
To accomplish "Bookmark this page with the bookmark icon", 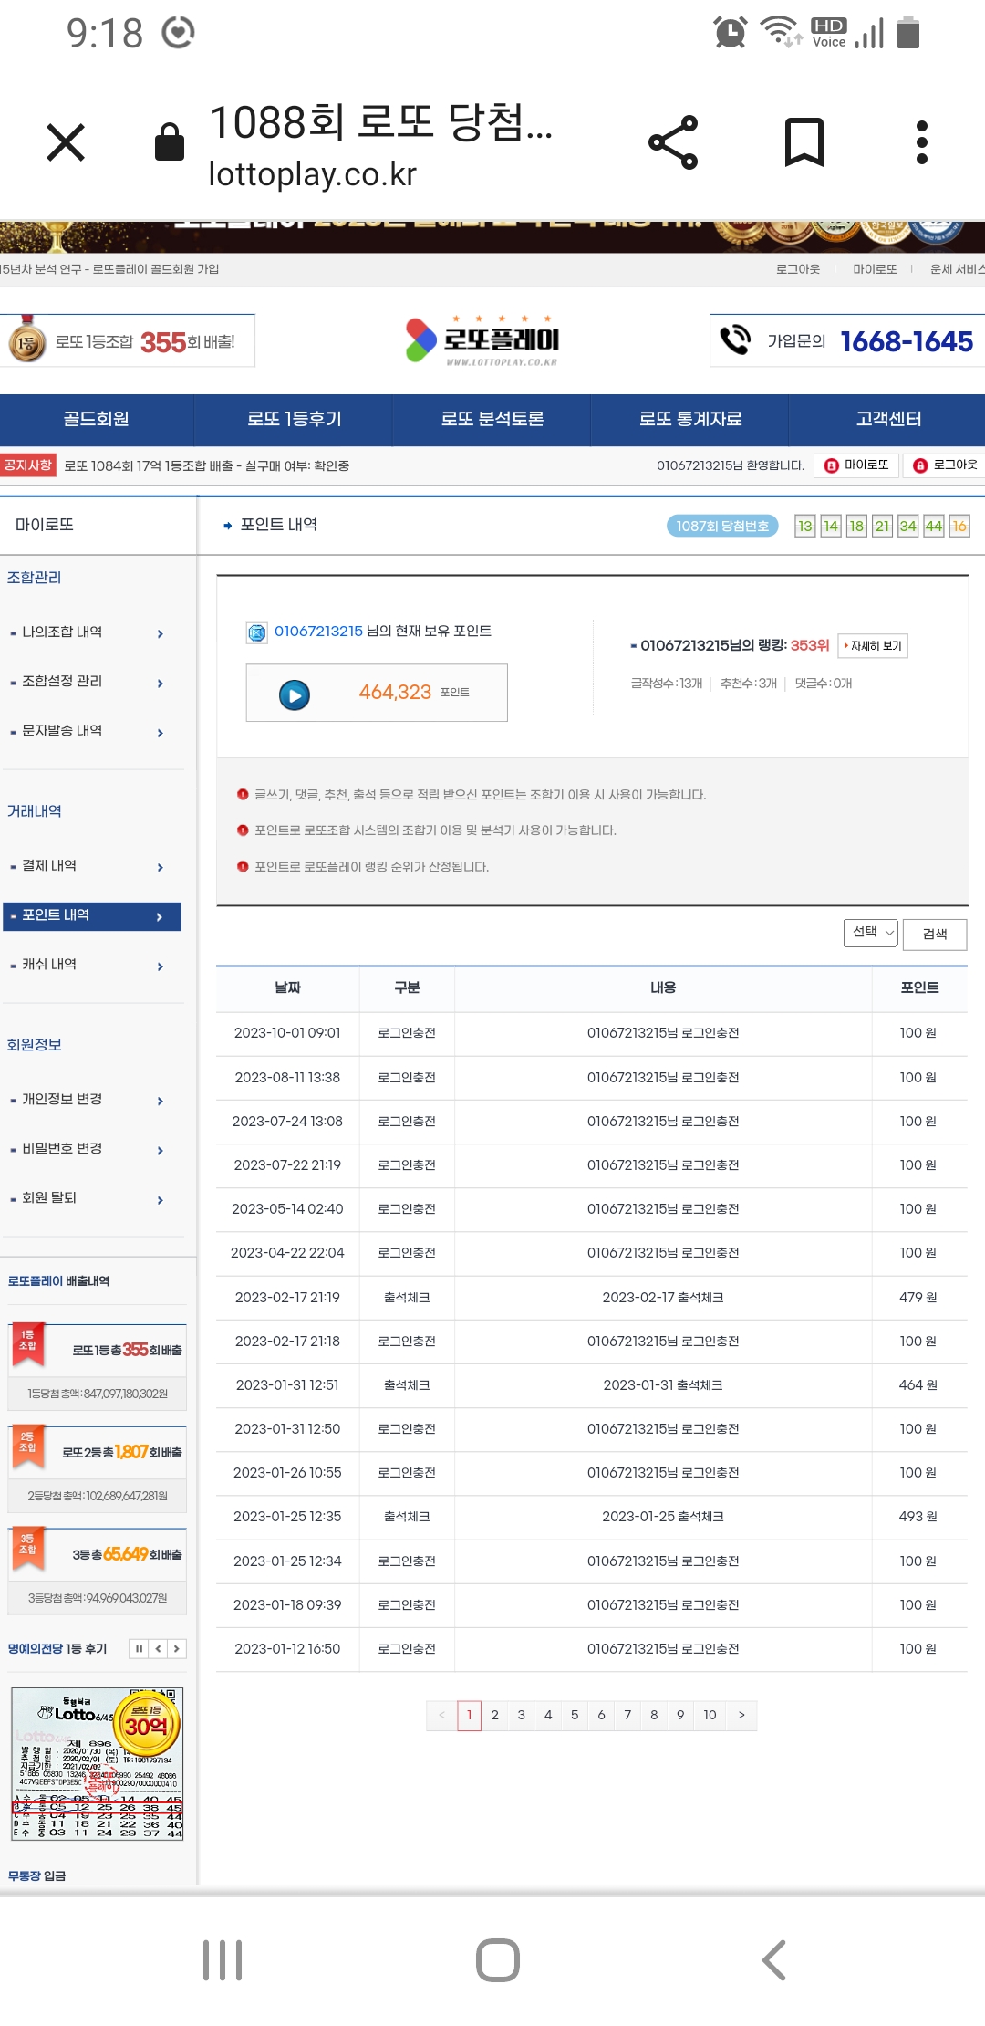I will pos(804,142).
